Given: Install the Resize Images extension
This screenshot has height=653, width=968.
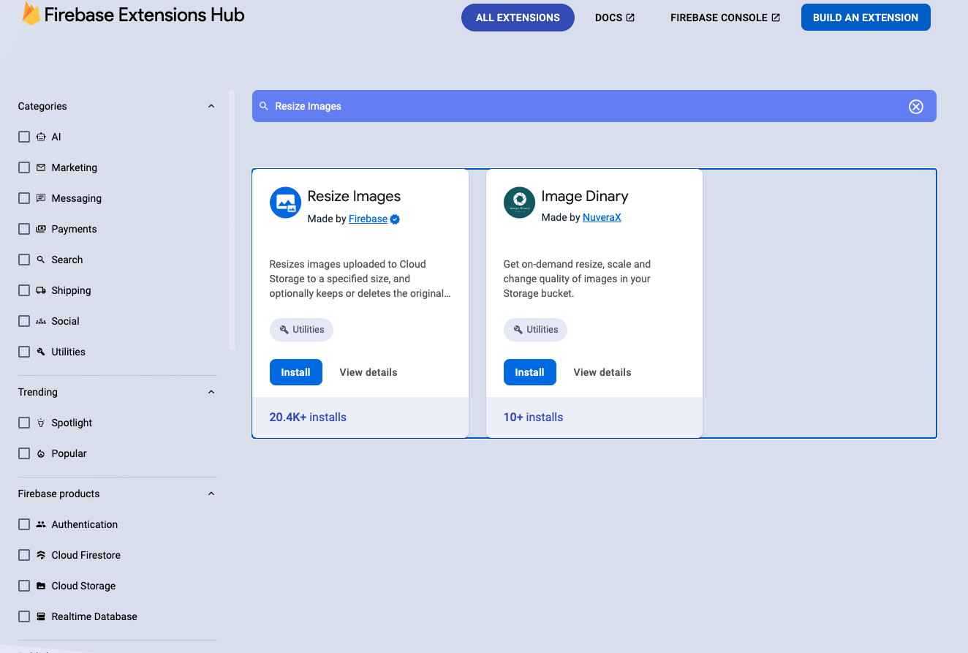Looking at the screenshot, I should coord(295,372).
